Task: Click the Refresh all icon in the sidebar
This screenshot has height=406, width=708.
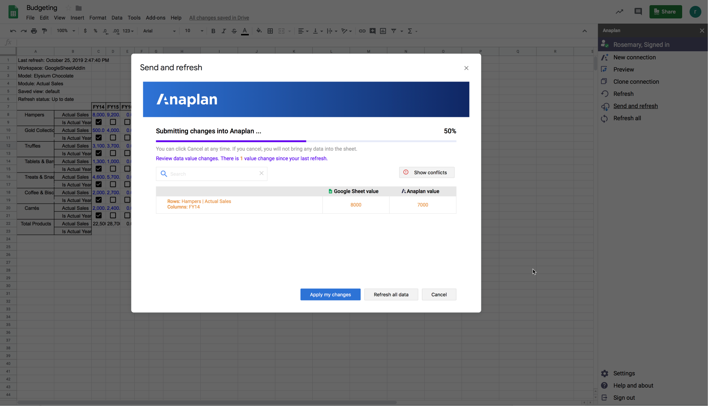Action: 605,118
